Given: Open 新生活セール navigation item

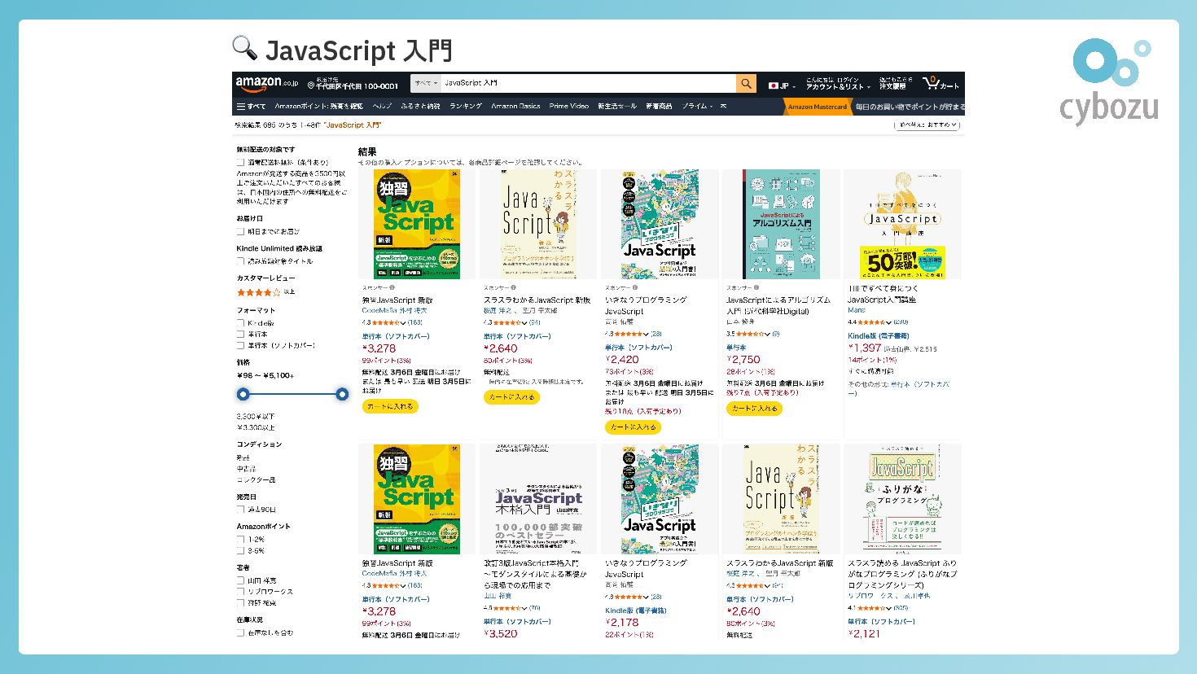Looking at the screenshot, I should [617, 107].
